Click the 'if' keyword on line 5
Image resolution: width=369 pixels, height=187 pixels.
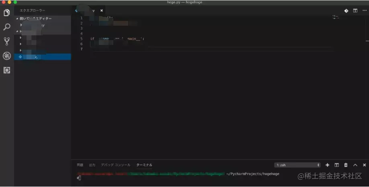click(x=92, y=39)
